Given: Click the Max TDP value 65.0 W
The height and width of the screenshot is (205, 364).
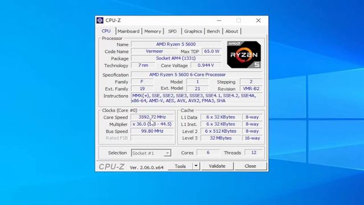Looking at the screenshot, I should pyautogui.click(x=212, y=51).
